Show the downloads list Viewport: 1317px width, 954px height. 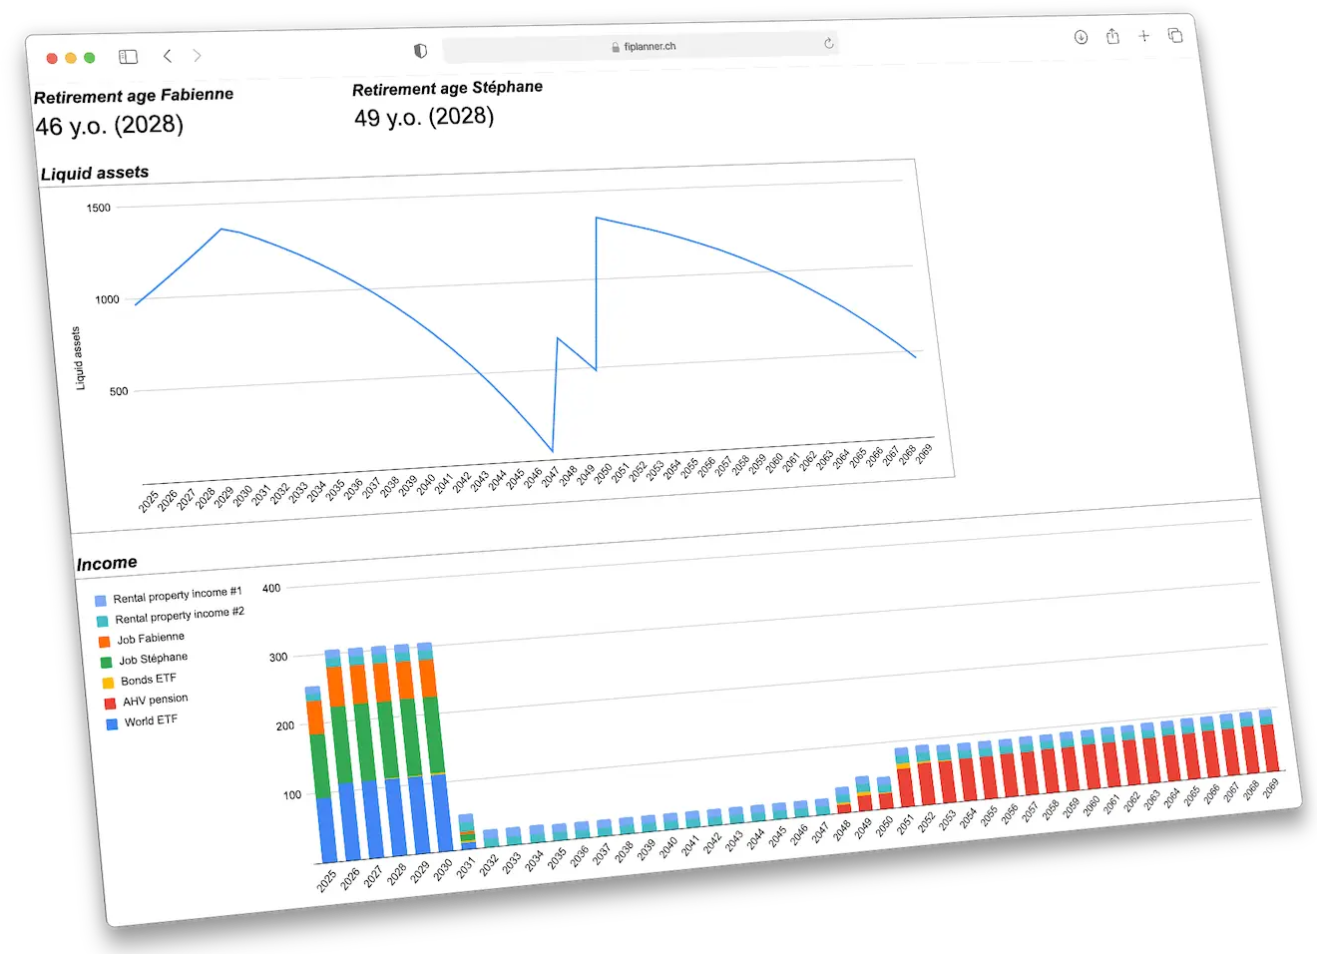click(x=1081, y=37)
